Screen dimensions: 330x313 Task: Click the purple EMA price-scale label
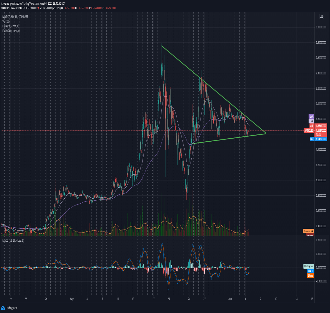(311, 117)
